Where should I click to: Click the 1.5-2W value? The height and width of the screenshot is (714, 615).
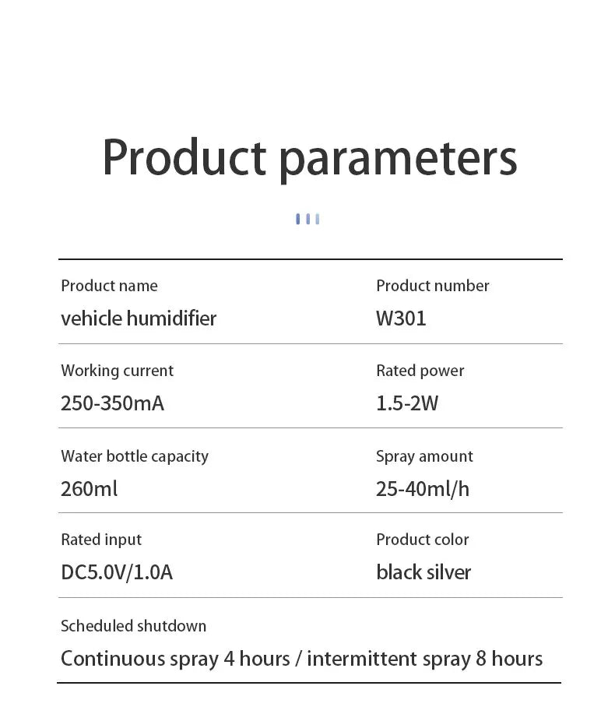coord(407,403)
